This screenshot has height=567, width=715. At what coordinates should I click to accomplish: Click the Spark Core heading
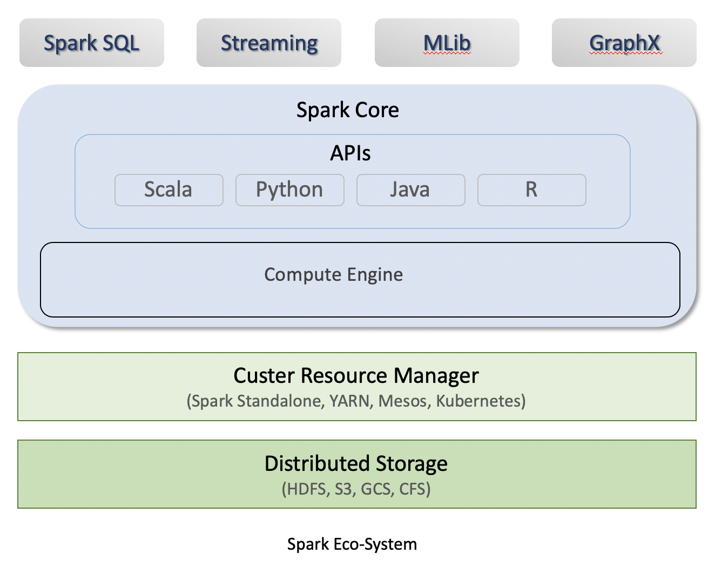pyautogui.click(x=348, y=110)
